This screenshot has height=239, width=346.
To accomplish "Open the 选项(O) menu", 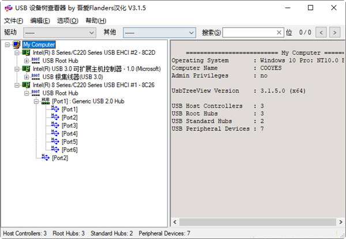I will (67, 21).
